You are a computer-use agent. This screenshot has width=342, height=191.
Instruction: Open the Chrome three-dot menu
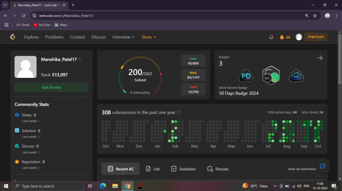[336, 16]
